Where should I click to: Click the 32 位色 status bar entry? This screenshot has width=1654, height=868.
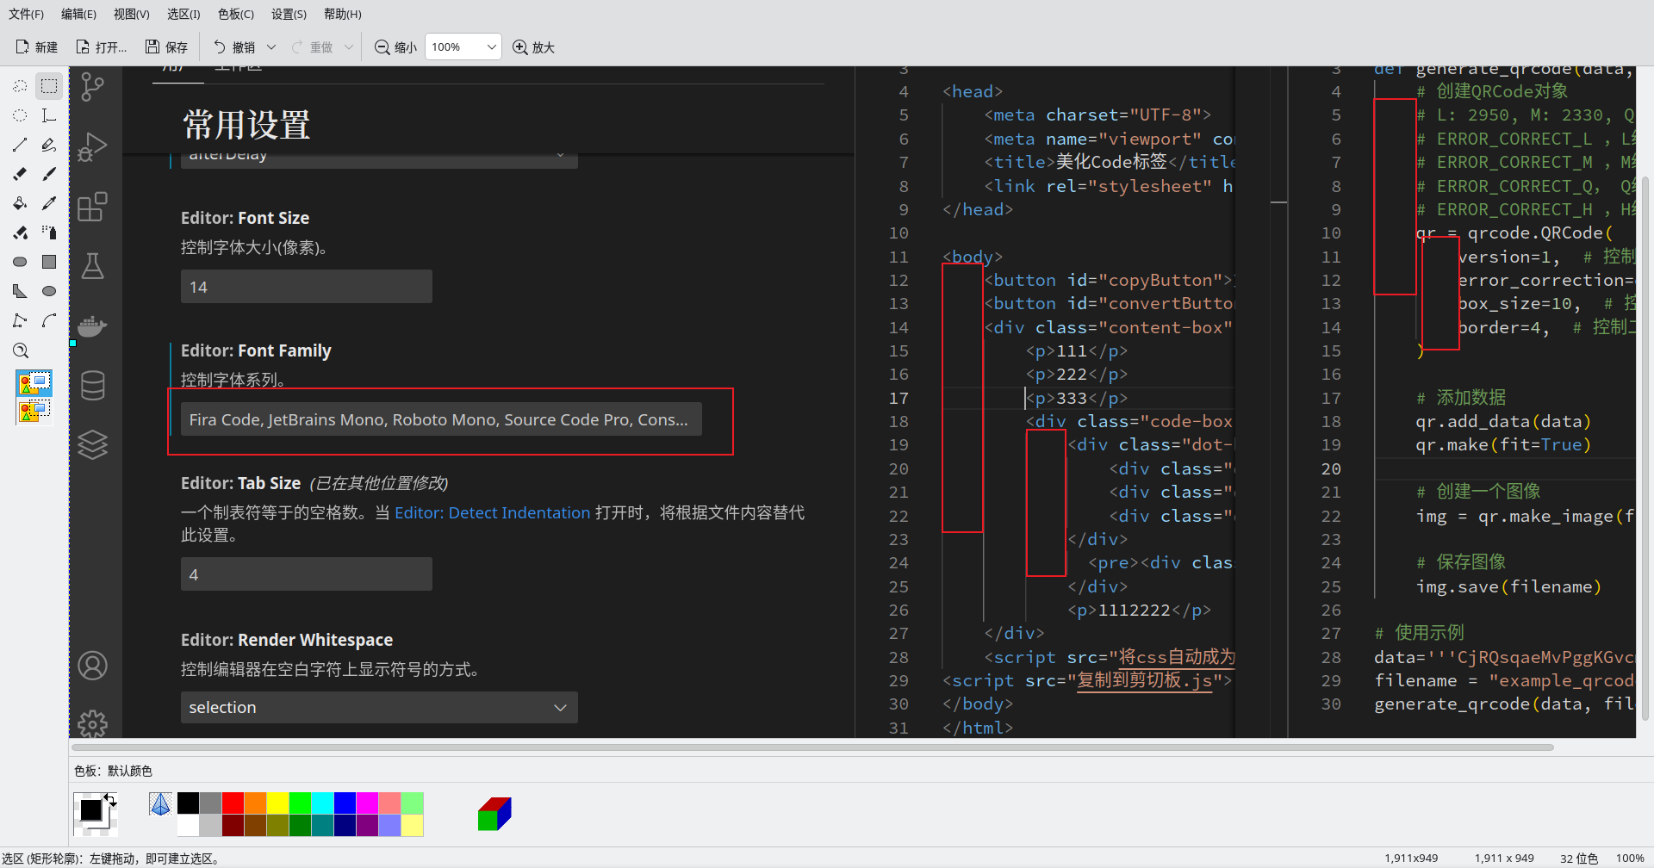[x=1578, y=859]
